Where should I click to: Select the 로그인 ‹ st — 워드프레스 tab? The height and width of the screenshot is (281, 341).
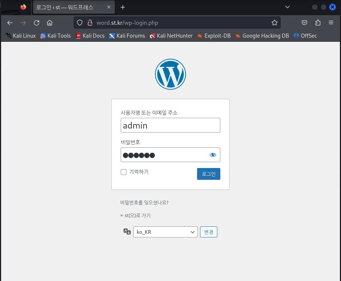point(74,7)
